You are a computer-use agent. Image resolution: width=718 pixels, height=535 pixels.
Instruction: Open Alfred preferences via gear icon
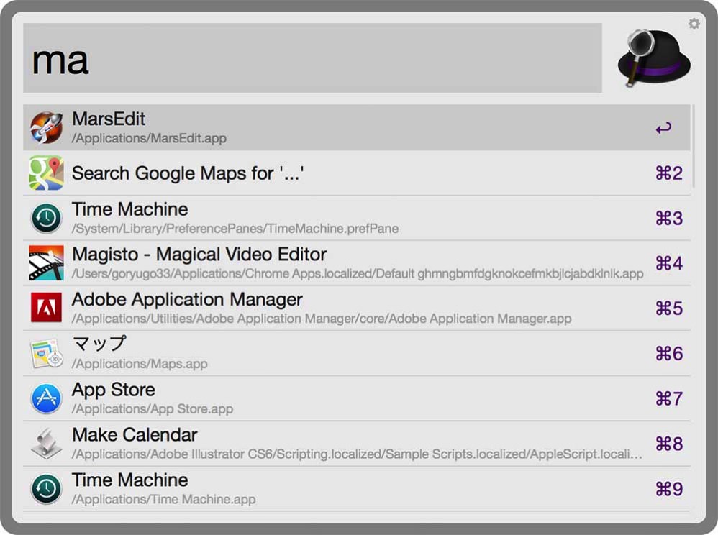click(x=694, y=24)
